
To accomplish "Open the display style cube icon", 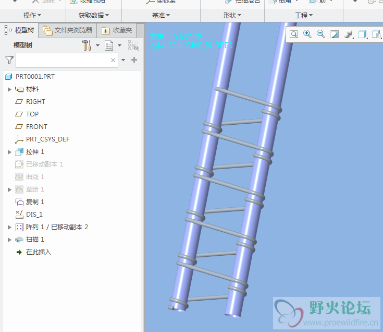I will click(x=363, y=34).
